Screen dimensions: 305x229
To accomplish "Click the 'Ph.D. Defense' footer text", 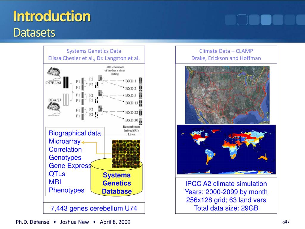I will [32, 222].
